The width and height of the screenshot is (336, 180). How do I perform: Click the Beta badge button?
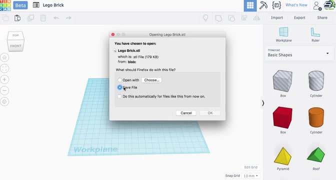pyautogui.click(x=20, y=5)
